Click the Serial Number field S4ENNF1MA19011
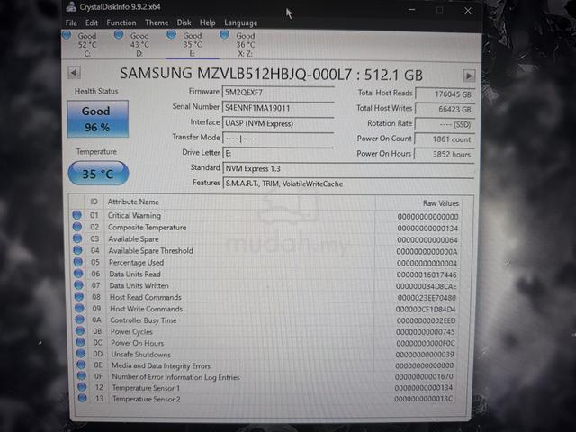 [278, 108]
